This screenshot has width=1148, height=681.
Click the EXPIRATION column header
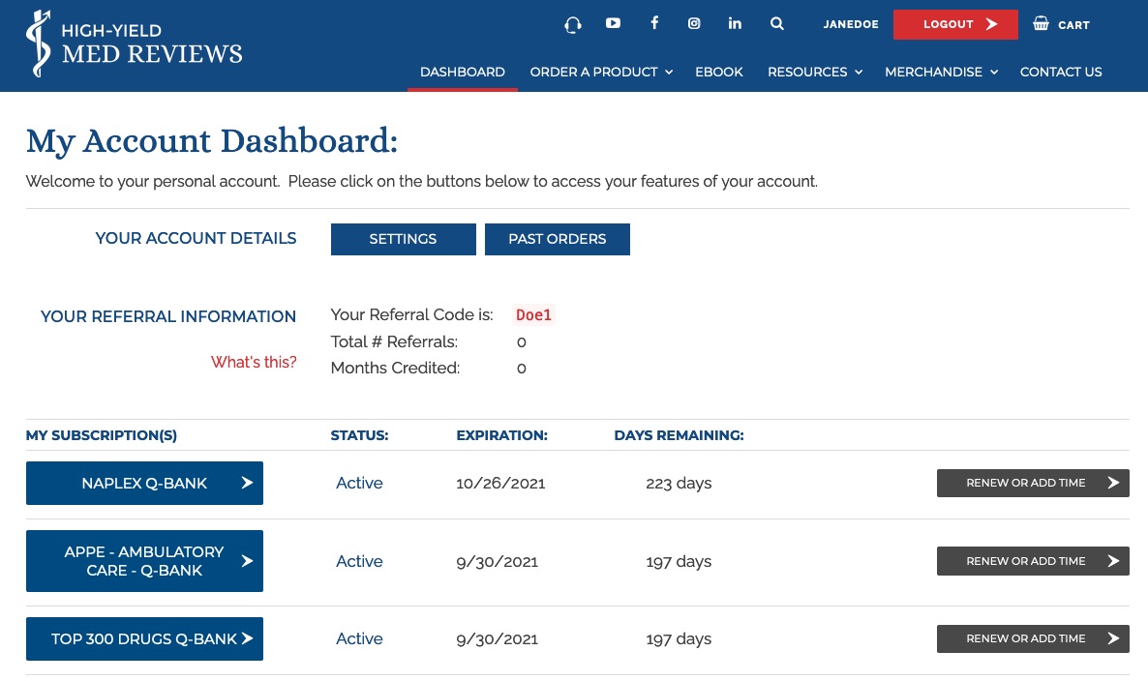point(501,435)
